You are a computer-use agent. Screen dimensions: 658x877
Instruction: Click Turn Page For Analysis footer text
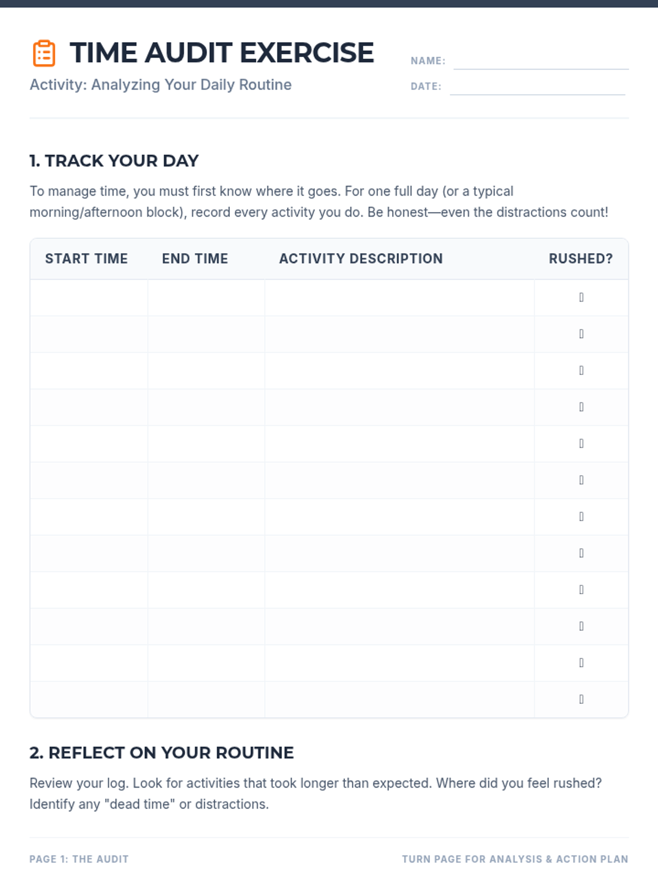pyautogui.click(x=515, y=859)
